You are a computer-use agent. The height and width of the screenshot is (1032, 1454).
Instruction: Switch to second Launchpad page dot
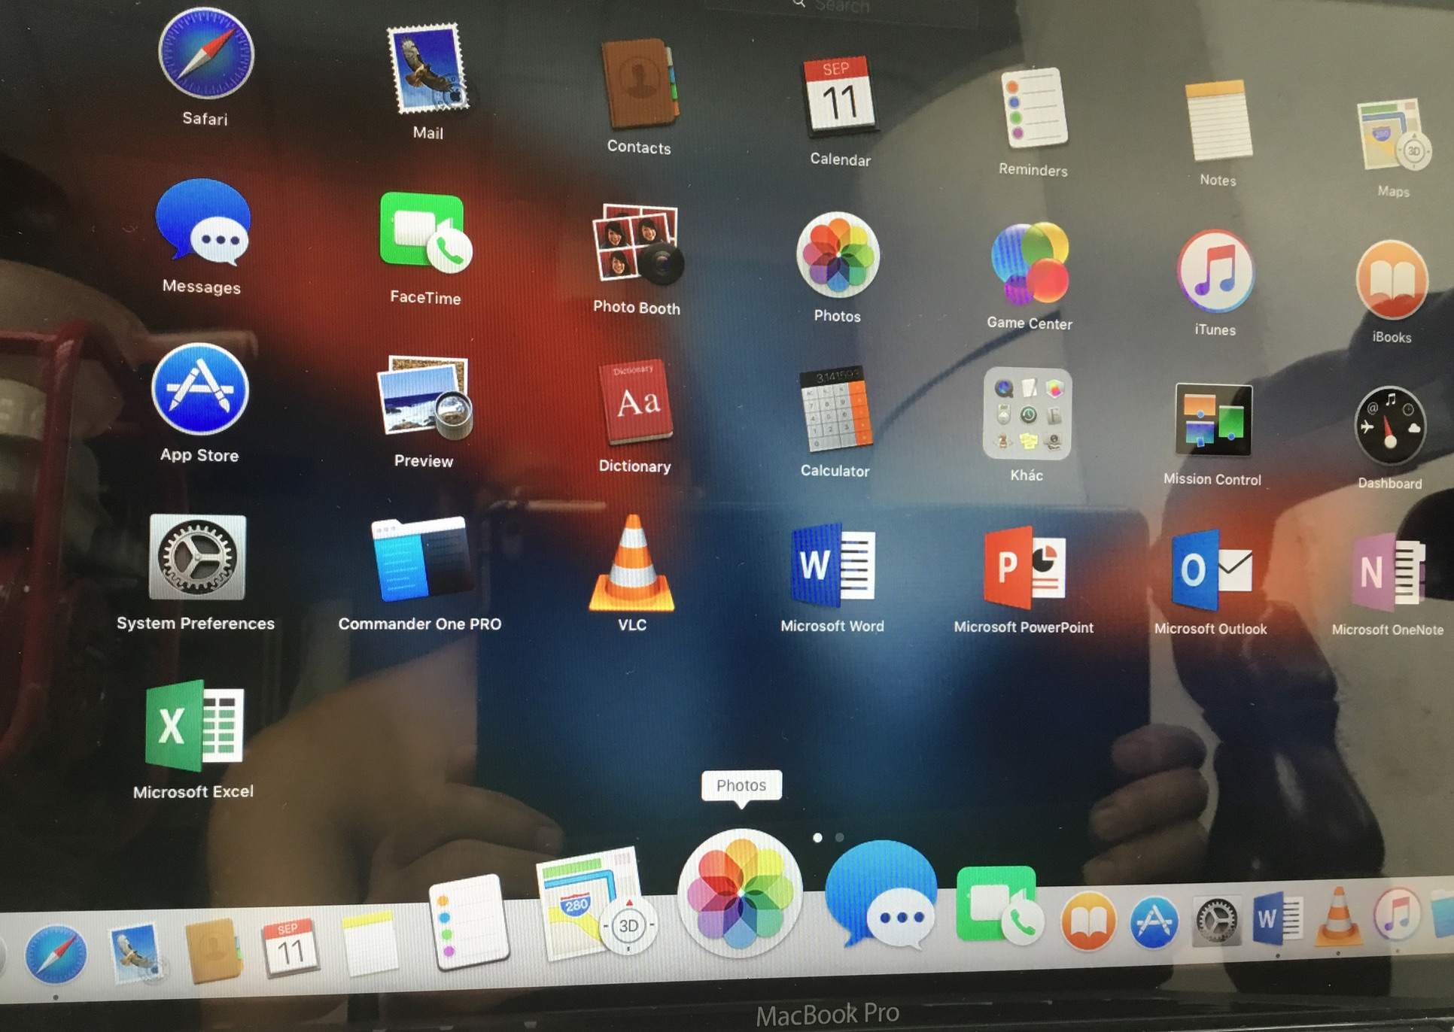pyautogui.click(x=840, y=837)
